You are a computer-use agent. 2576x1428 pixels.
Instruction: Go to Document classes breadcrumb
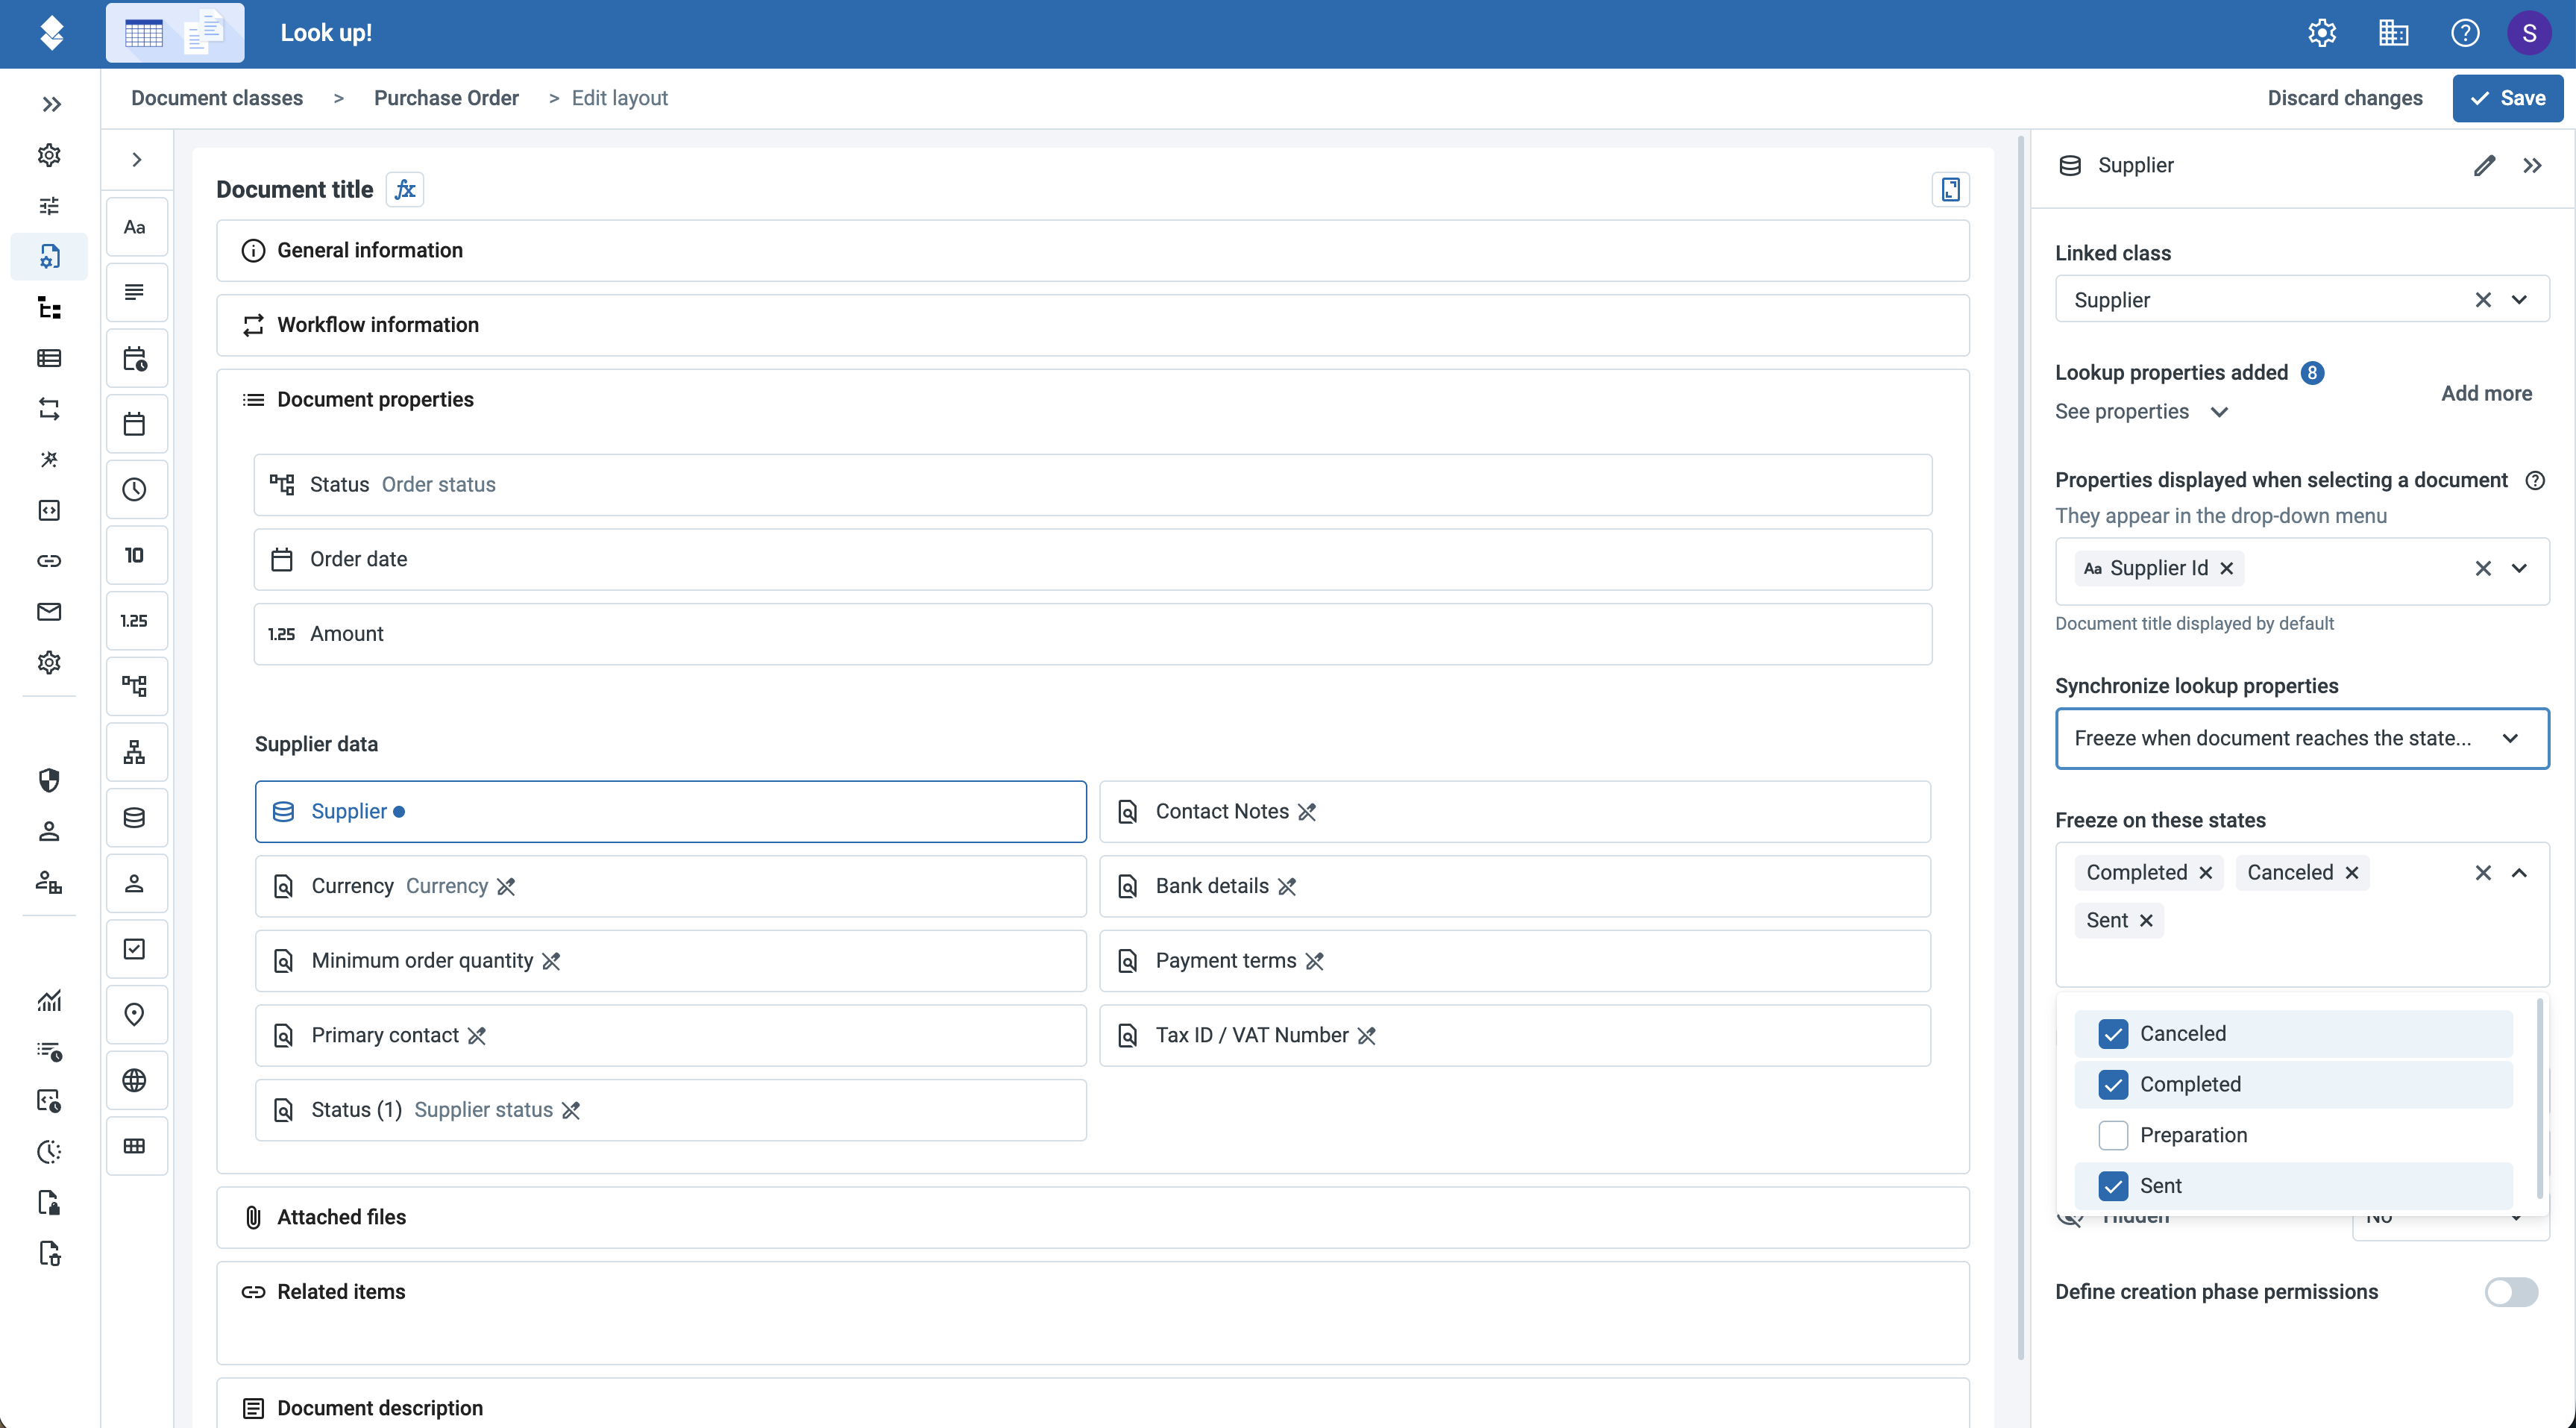tap(217, 98)
